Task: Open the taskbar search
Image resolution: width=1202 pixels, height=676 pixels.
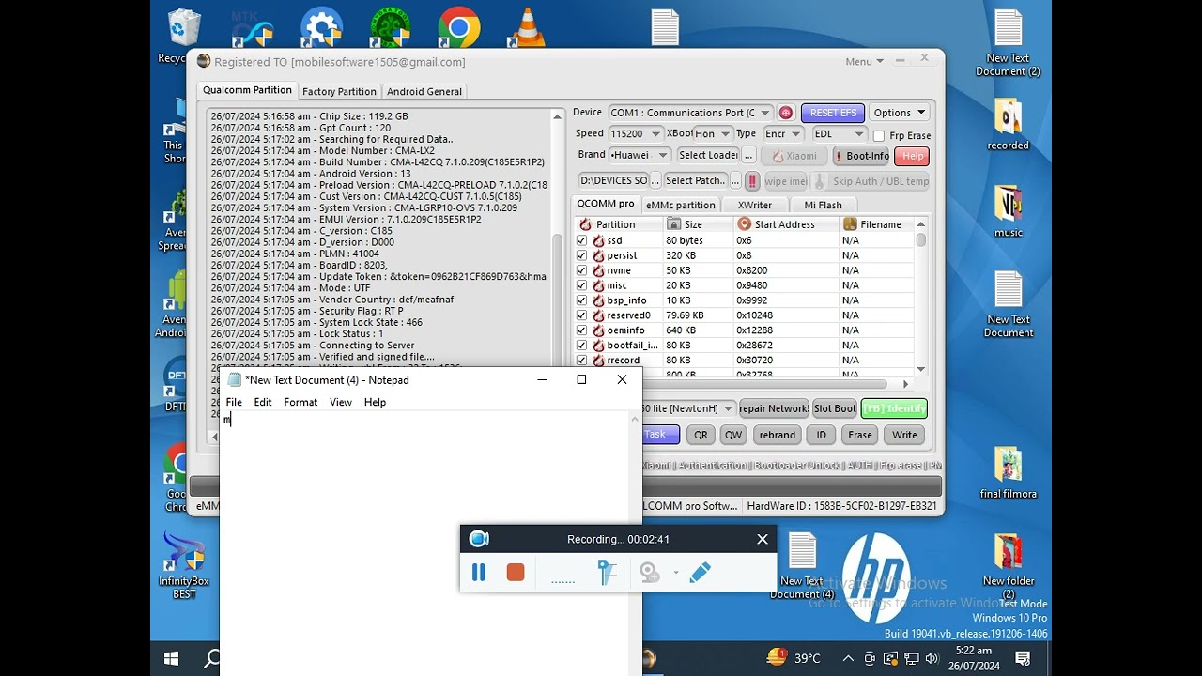Action: 213,659
